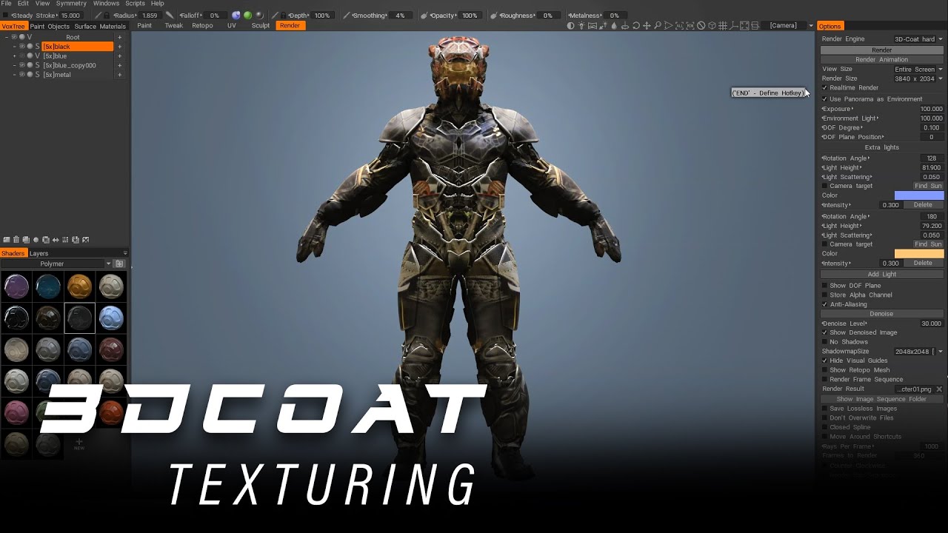Open the Symmetry menu
948x533 pixels.
[x=71, y=4]
